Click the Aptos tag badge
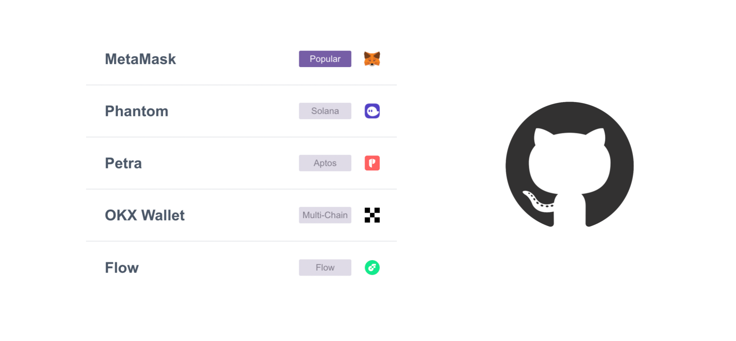Viewport: 736px width, 341px height. coord(325,163)
